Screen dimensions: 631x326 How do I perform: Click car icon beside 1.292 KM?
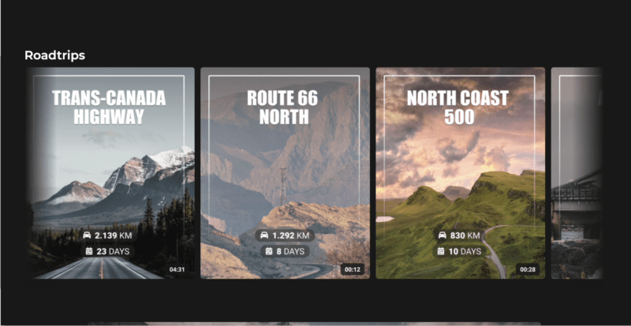[x=264, y=235]
